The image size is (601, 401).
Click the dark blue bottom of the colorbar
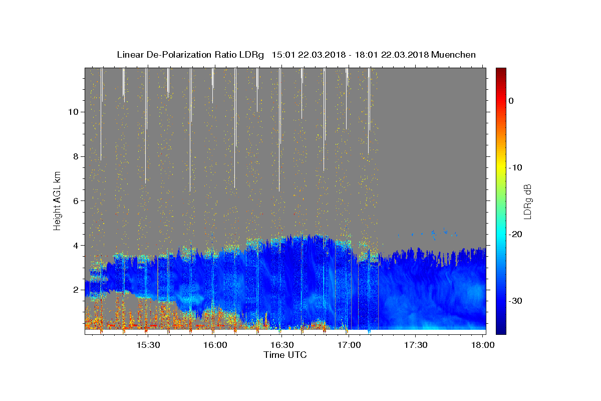pos(501,330)
